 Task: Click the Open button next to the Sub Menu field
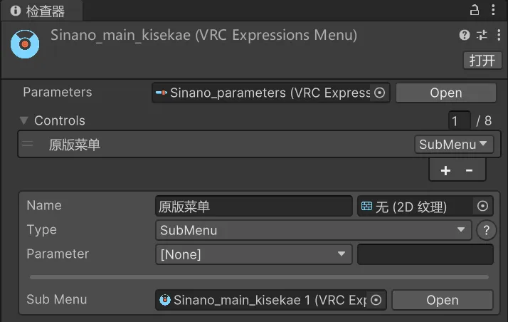pyautogui.click(x=443, y=300)
